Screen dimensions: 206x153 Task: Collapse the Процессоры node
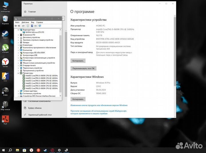(18, 73)
